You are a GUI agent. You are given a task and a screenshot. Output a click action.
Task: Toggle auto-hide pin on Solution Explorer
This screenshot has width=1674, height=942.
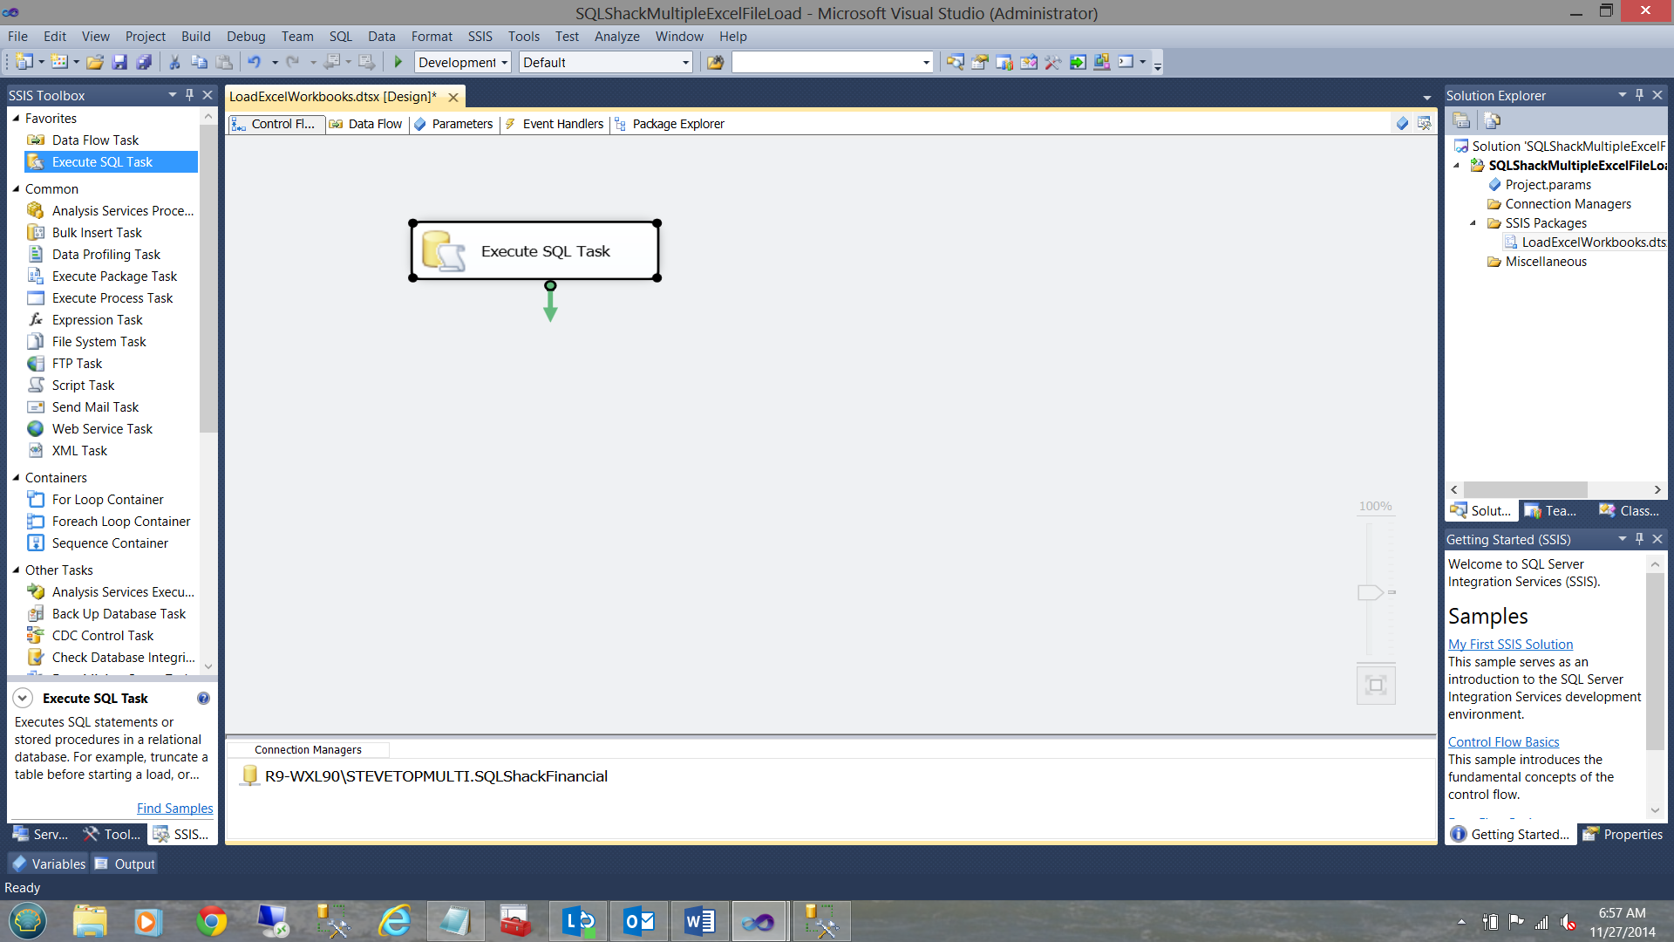click(1639, 95)
